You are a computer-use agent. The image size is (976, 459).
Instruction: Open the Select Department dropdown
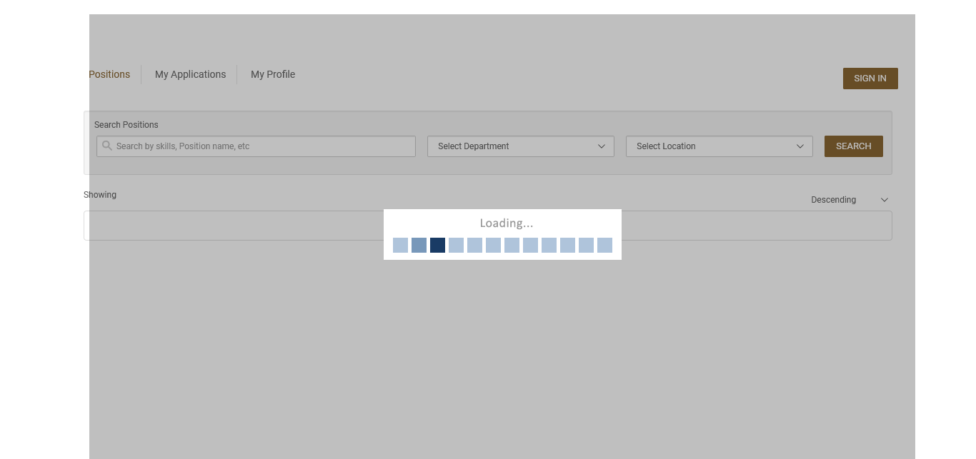[520, 146]
